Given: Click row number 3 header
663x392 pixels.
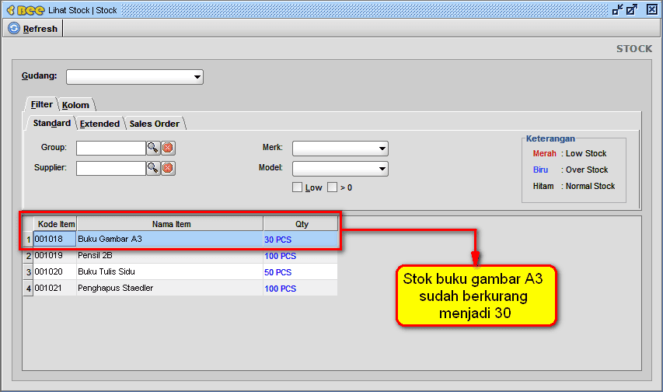Looking at the screenshot, I should (28, 272).
